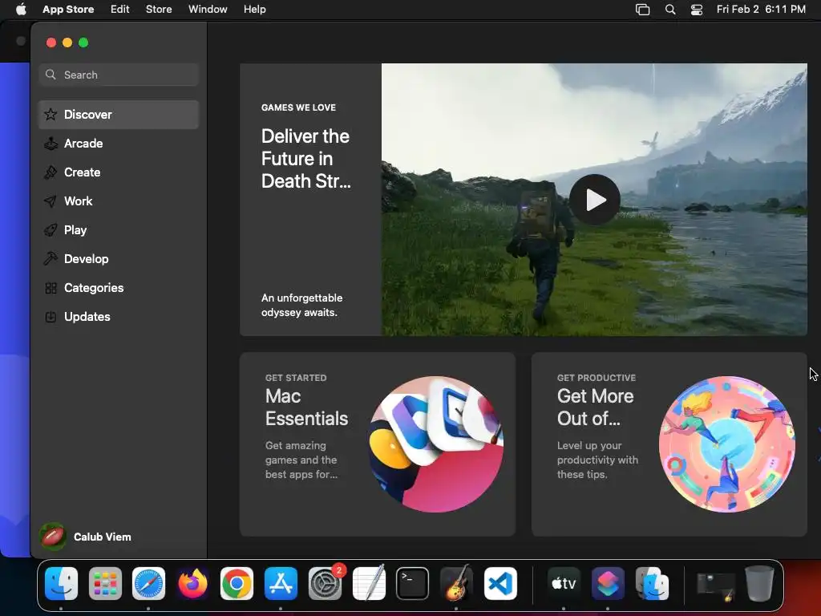
Task: Open Trash from the Dock
Action: pyautogui.click(x=759, y=584)
